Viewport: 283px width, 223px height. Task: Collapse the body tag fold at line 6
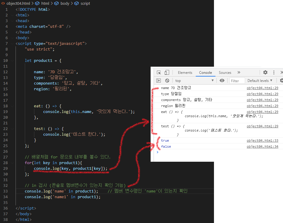tap(12, 38)
